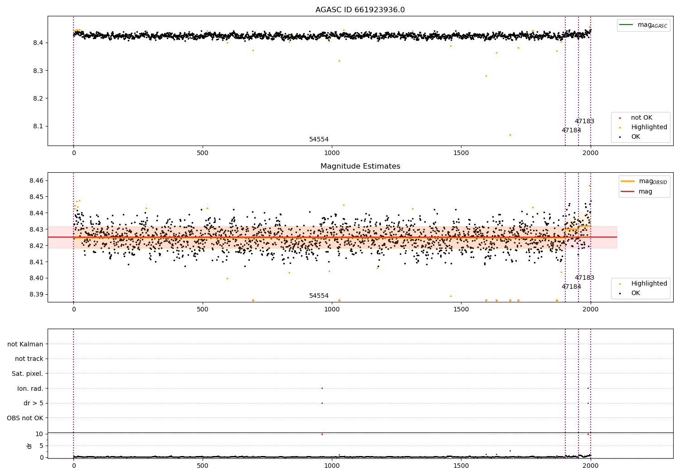Click obsid label '47183' in Magnitude Estimates plot
Viewport: 680px width, 476px height.
point(584,278)
